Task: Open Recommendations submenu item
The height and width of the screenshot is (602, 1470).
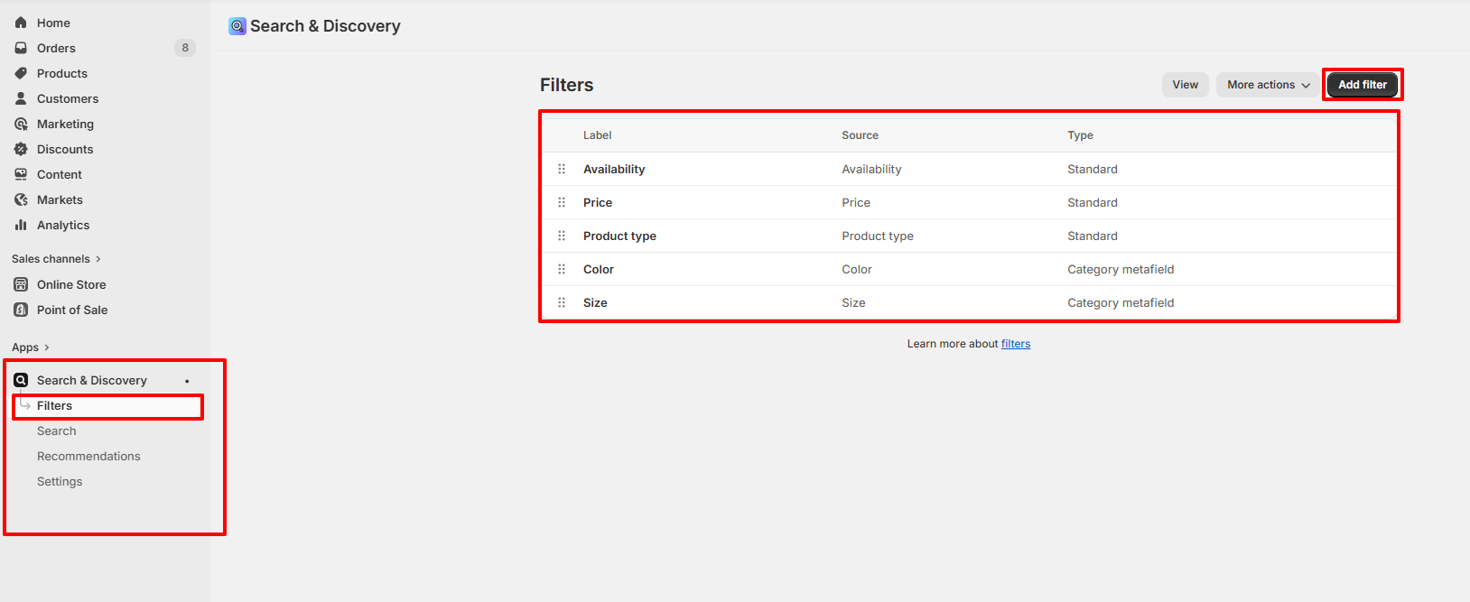Action: point(88,456)
